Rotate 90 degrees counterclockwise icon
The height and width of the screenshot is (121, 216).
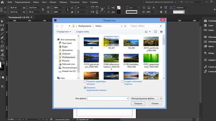click(97, 7)
